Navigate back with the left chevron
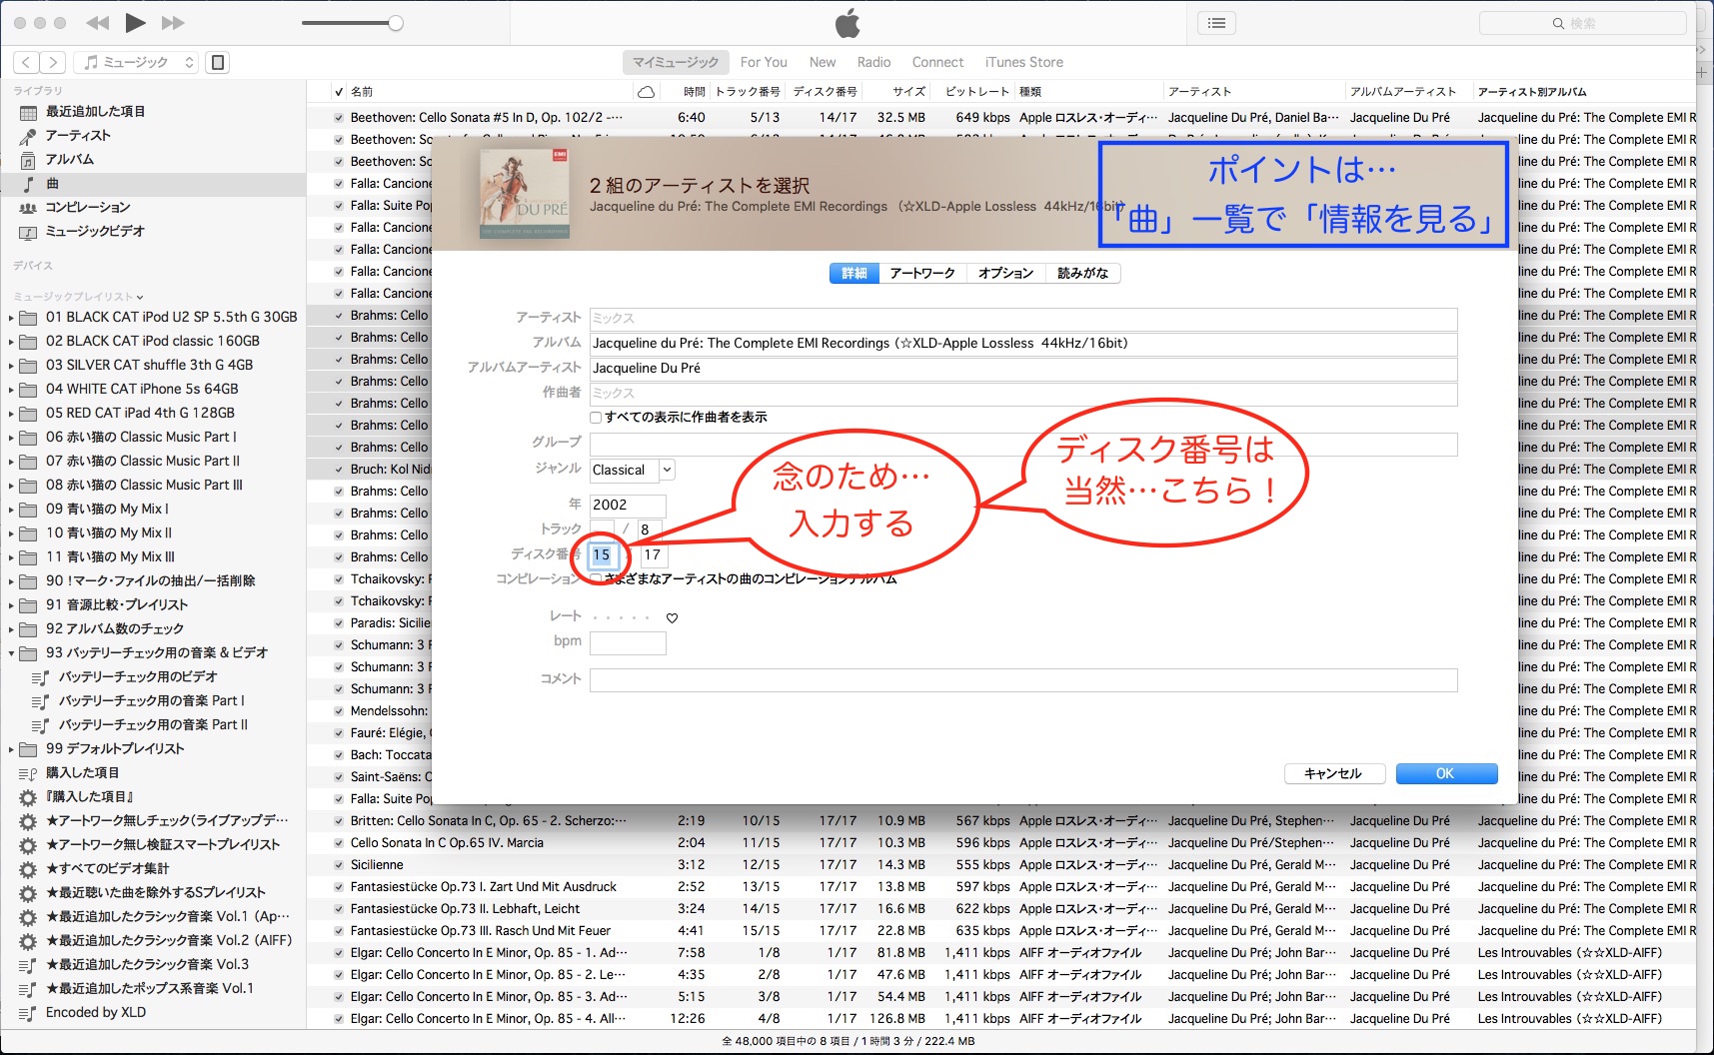The height and width of the screenshot is (1055, 1714). click(27, 62)
